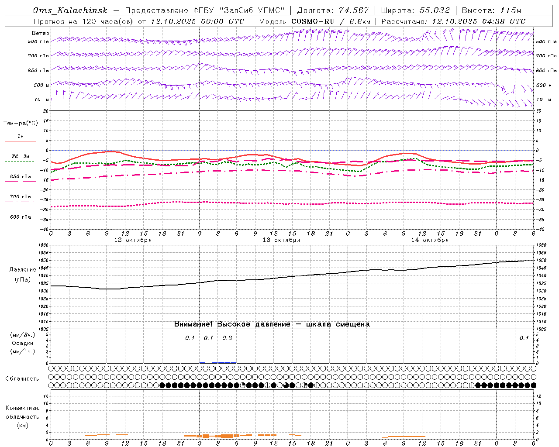Click the Модель COSMO-RU / 6.6км label
The image size is (559, 447).
tap(315, 21)
